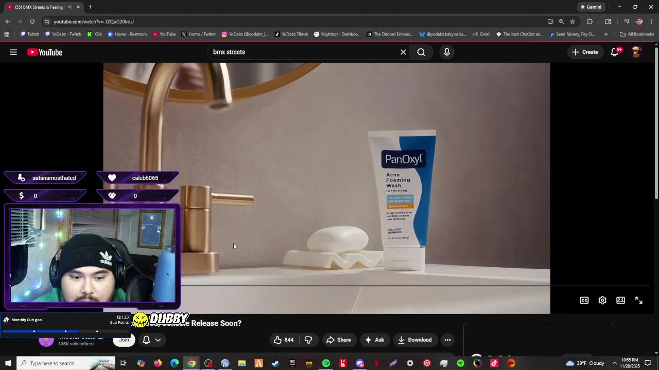Screen dimensions: 659x370
Task: Enter full screen on the video
Action: pos(639,300)
